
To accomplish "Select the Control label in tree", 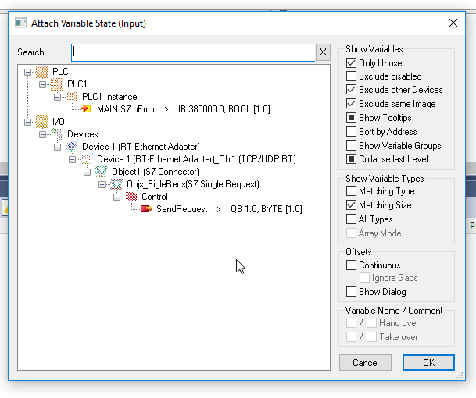I will tap(155, 197).
